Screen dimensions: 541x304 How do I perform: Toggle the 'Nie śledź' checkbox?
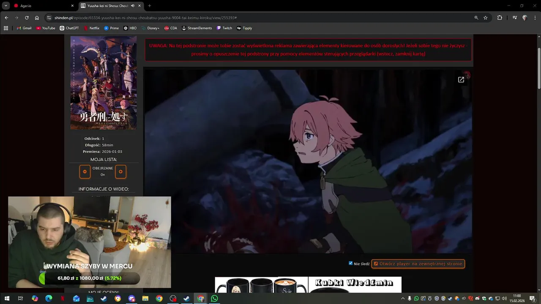(x=351, y=263)
